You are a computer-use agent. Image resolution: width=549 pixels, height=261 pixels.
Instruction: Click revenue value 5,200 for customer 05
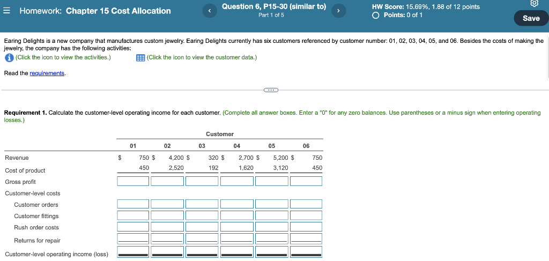[x=281, y=158]
